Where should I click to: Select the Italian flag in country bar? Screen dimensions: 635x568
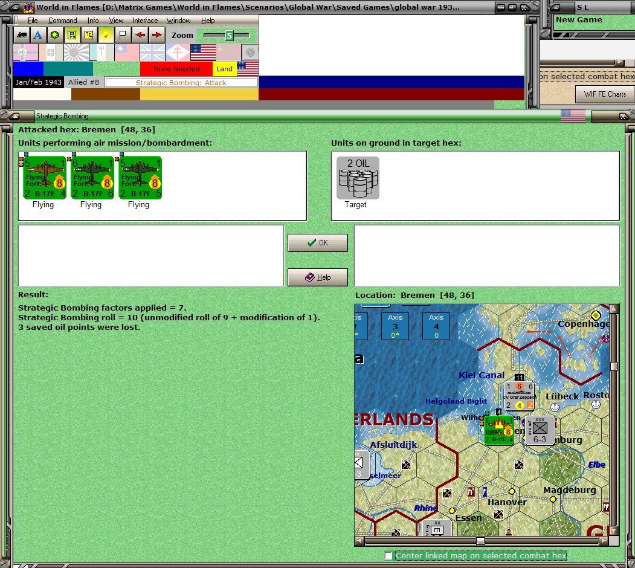point(51,52)
